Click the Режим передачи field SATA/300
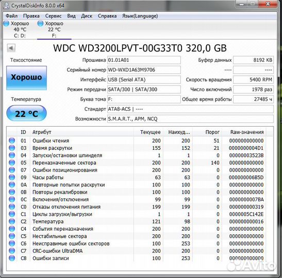 pos(144,90)
